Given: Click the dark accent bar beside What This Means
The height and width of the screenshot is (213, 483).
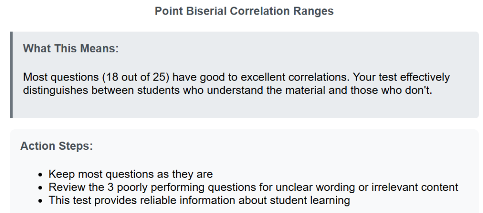Looking at the screenshot, I should [x=11, y=75].
